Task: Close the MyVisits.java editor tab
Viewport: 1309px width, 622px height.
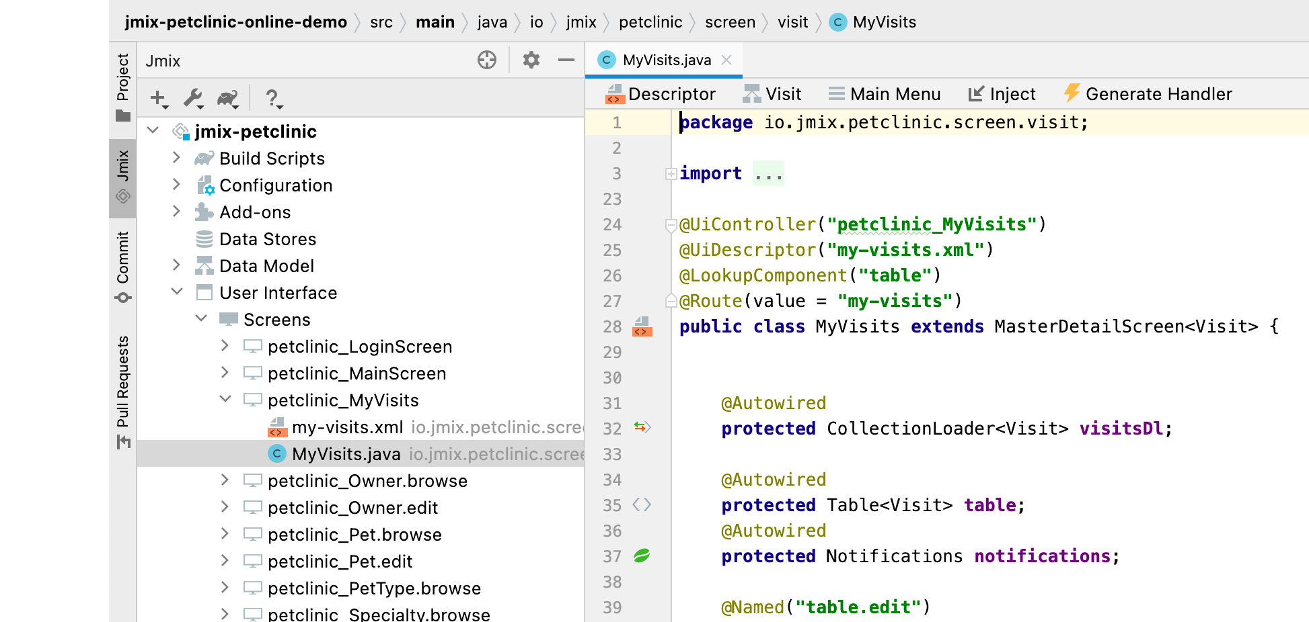Action: point(726,60)
